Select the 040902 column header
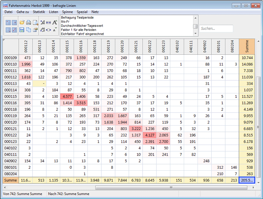 (x=204, y=47)
